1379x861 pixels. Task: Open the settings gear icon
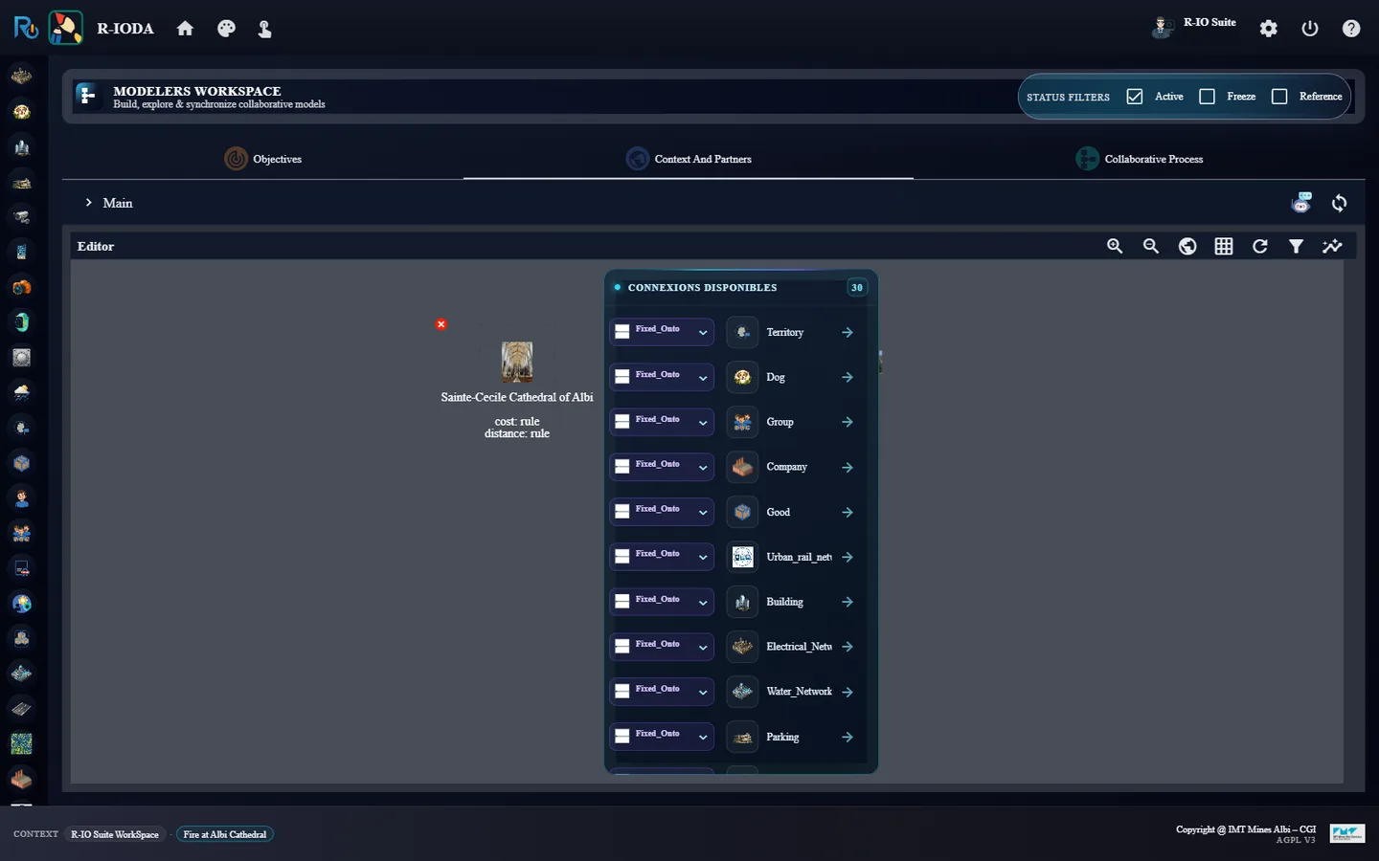point(1269,29)
